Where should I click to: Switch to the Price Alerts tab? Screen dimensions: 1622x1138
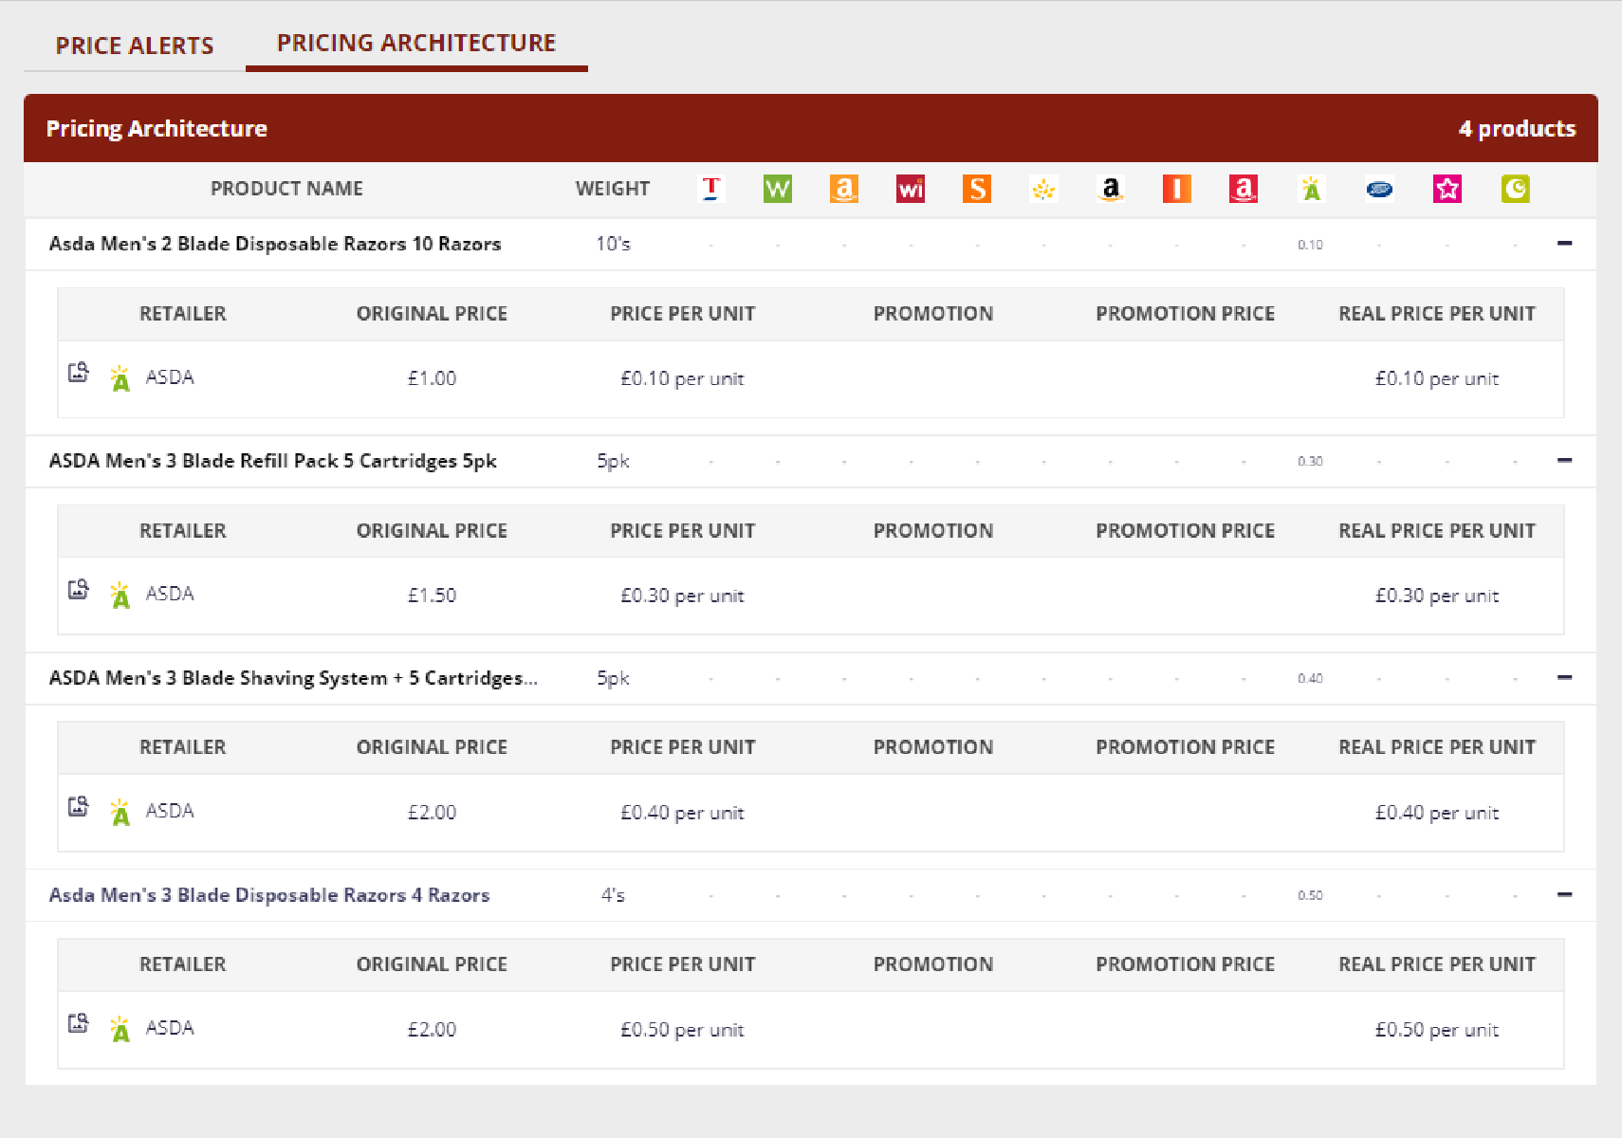tap(135, 46)
